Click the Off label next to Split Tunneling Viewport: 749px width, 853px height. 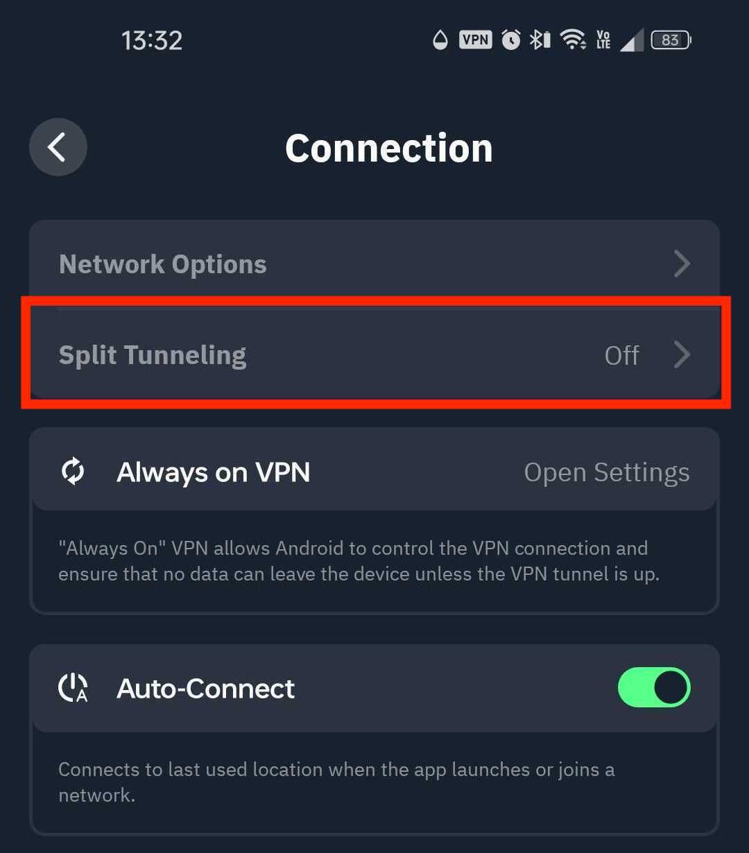click(x=621, y=354)
